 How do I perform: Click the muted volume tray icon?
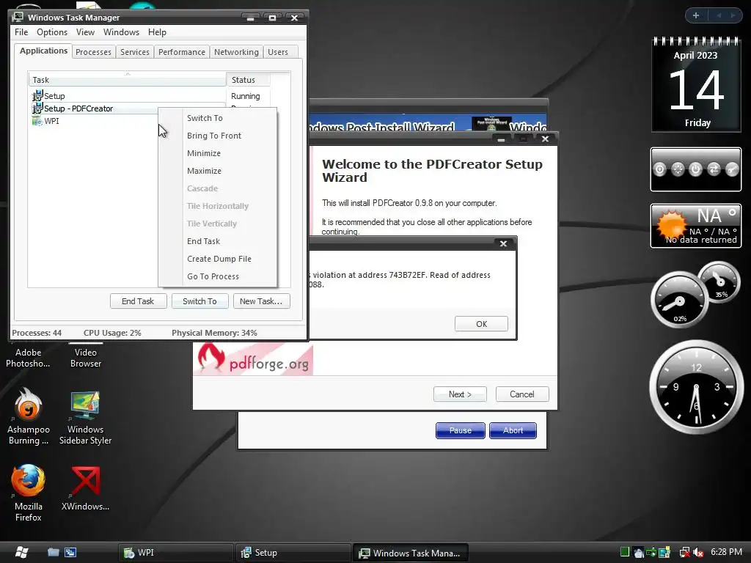pyautogui.click(x=698, y=553)
